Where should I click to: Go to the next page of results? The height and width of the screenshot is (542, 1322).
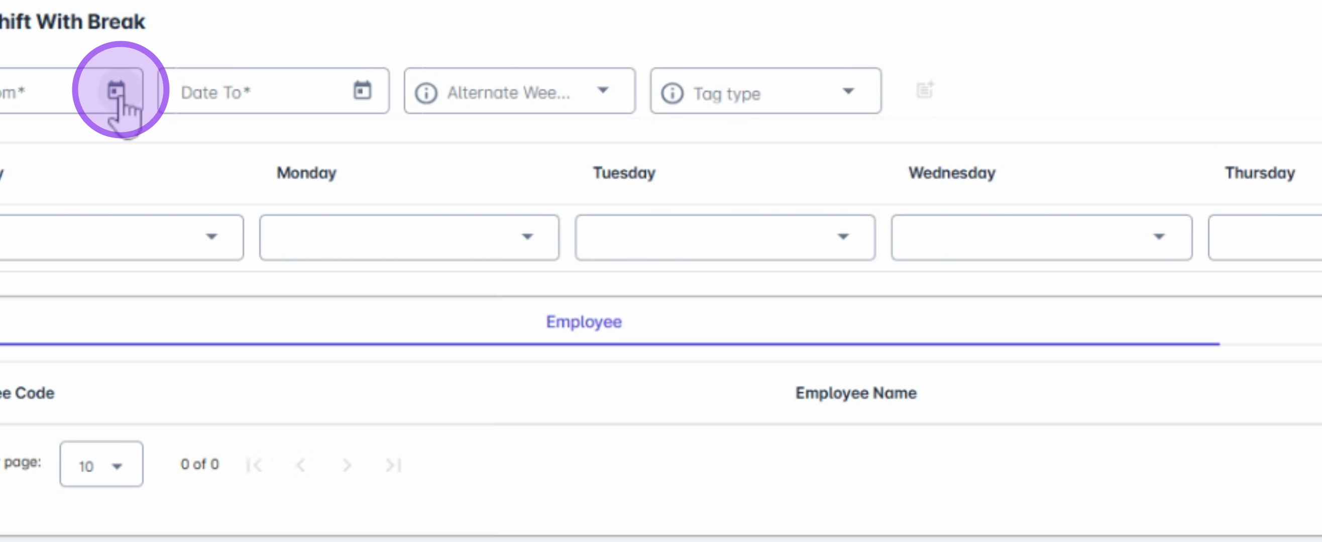pyautogui.click(x=347, y=465)
